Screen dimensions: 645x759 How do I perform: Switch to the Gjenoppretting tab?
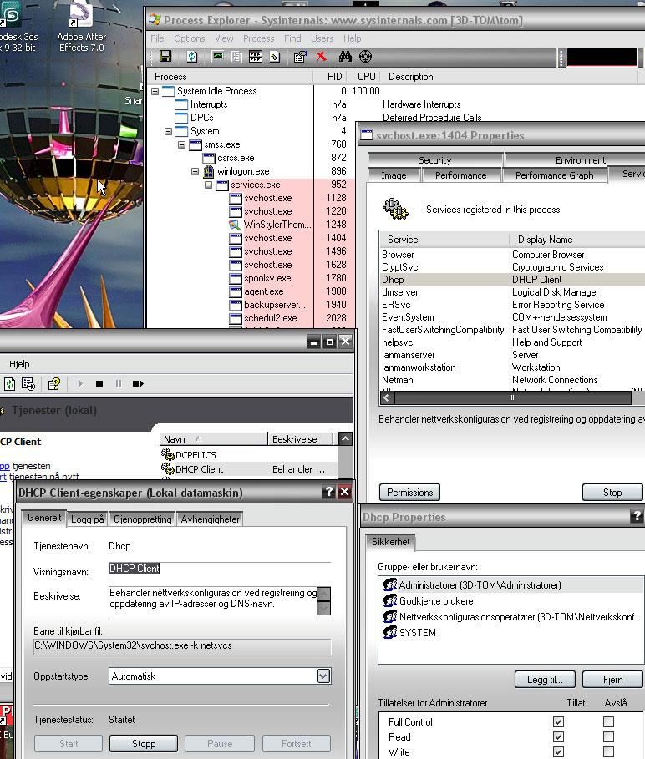tap(142, 519)
